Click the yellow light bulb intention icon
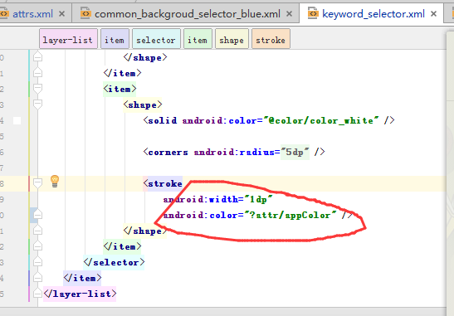Screen dimensions: 454x316 coord(55,181)
